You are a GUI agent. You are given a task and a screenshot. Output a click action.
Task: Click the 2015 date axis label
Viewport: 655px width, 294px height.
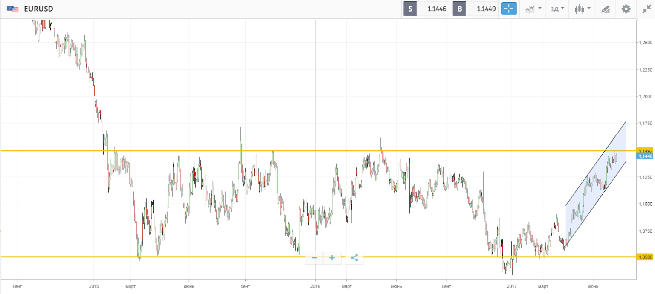point(94,286)
